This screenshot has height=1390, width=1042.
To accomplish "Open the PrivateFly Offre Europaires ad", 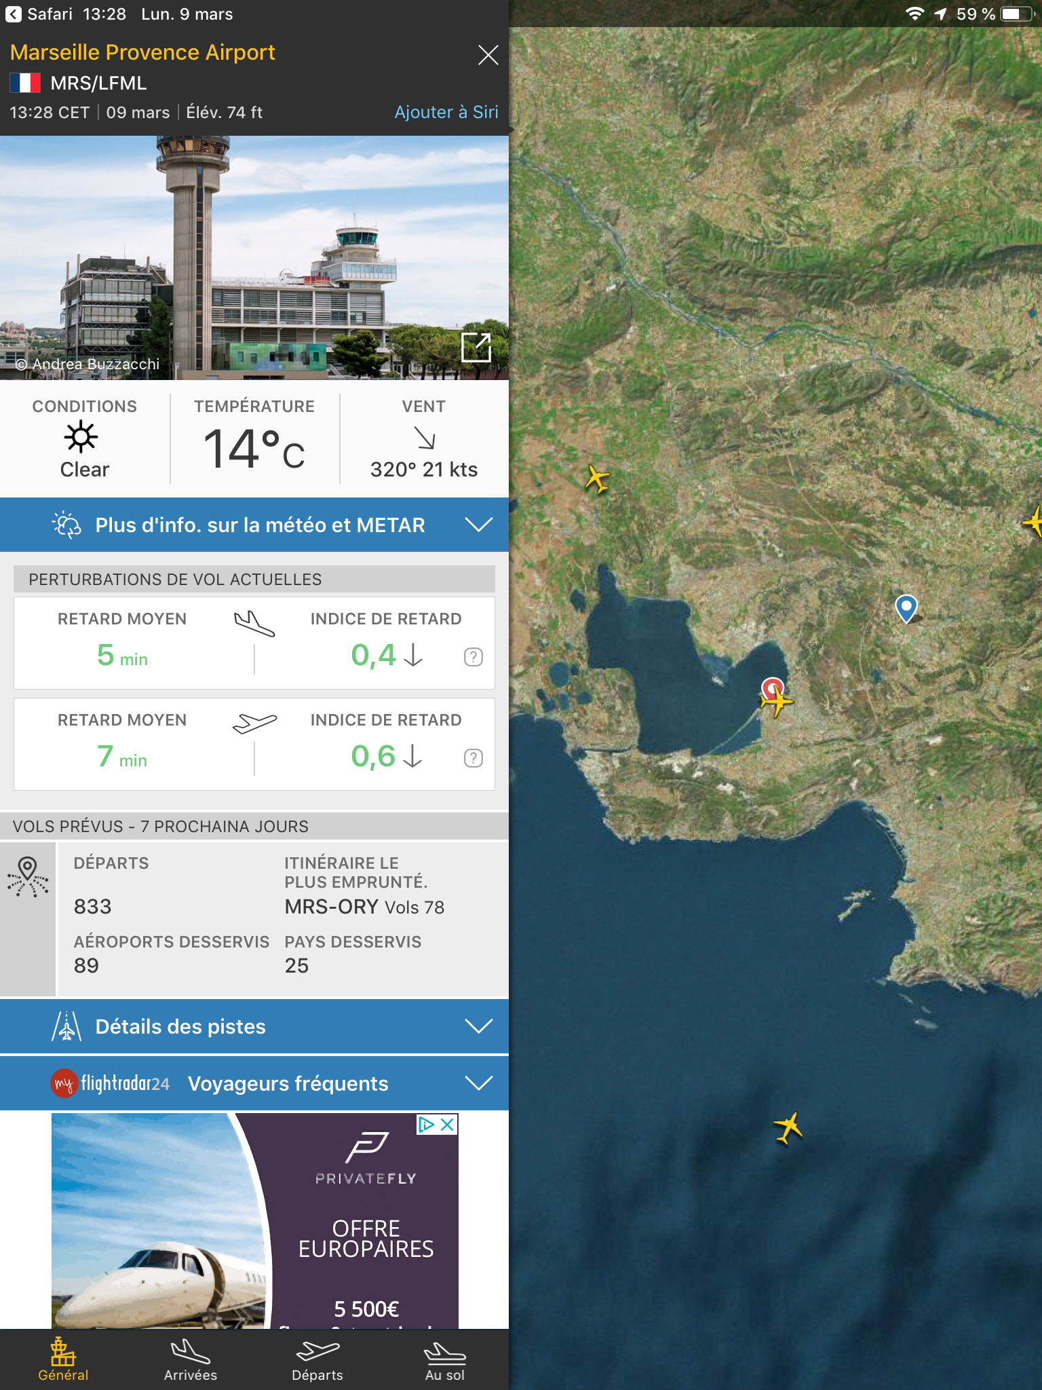I will pos(255,1221).
